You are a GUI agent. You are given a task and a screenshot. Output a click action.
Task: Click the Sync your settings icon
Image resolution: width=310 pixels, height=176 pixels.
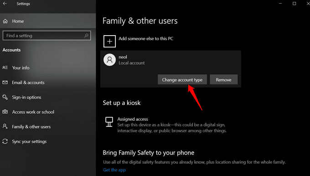(x=5, y=141)
